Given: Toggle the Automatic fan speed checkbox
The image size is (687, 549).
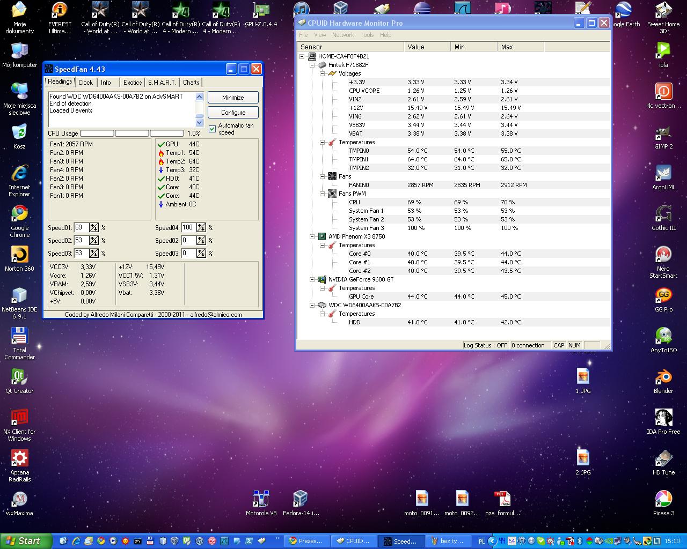Looking at the screenshot, I should [x=213, y=129].
